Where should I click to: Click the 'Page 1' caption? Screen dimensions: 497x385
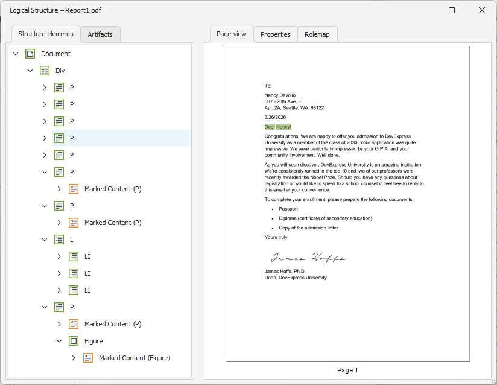coord(347,370)
